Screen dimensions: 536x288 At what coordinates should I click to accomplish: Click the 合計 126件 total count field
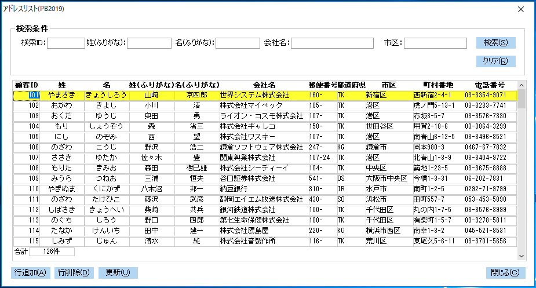[x=52, y=251]
